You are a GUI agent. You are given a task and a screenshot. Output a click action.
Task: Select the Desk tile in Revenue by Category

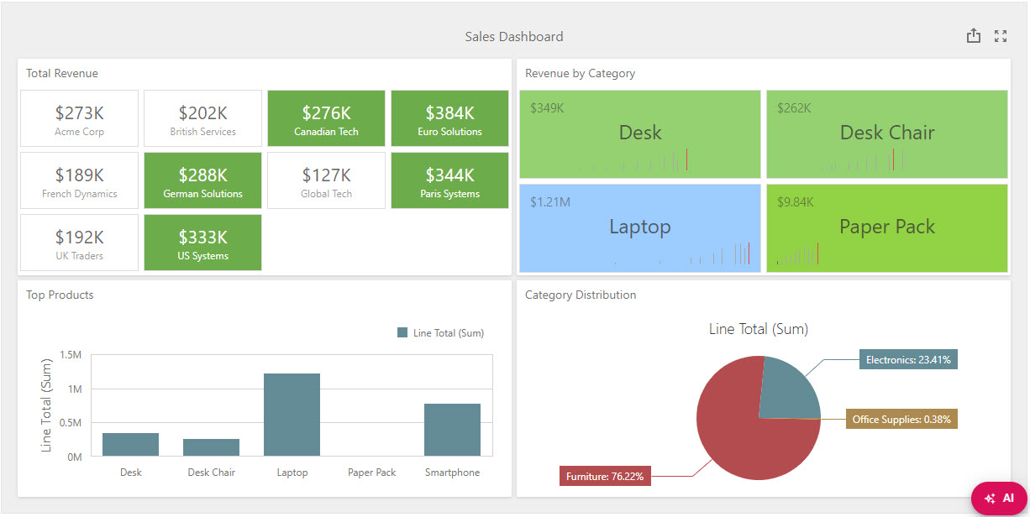pos(639,134)
